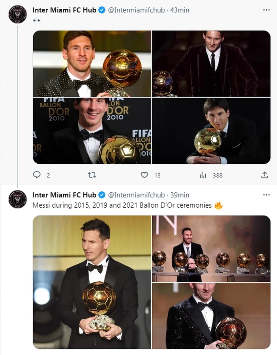Click the reply icon on first tweet
The height and width of the screenshot is (355, 277).
(37, 175)
